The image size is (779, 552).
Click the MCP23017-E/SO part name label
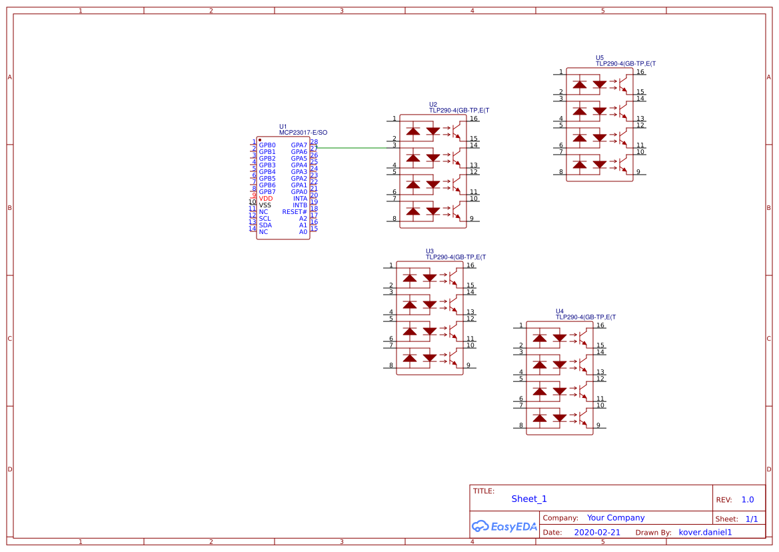[303, 133]
